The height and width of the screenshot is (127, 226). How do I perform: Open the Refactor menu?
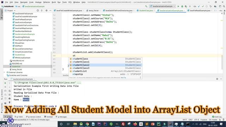pyautogui.click(x=47, y=2)
